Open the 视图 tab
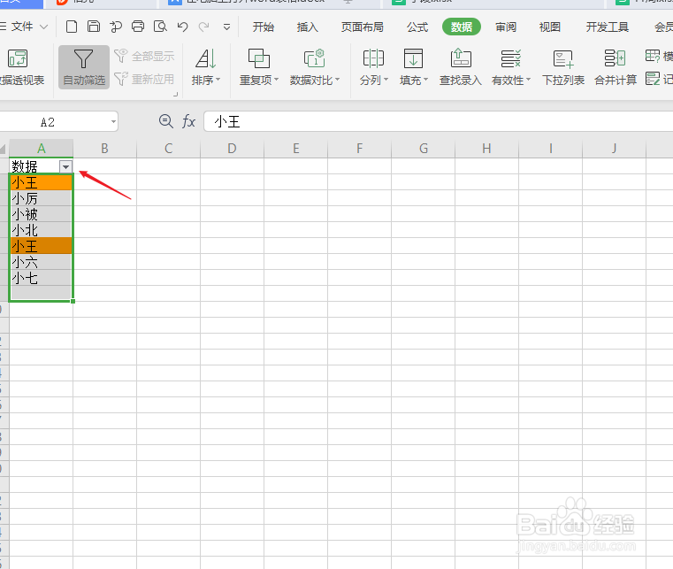 pyautogui.click(x=550, y=27)
